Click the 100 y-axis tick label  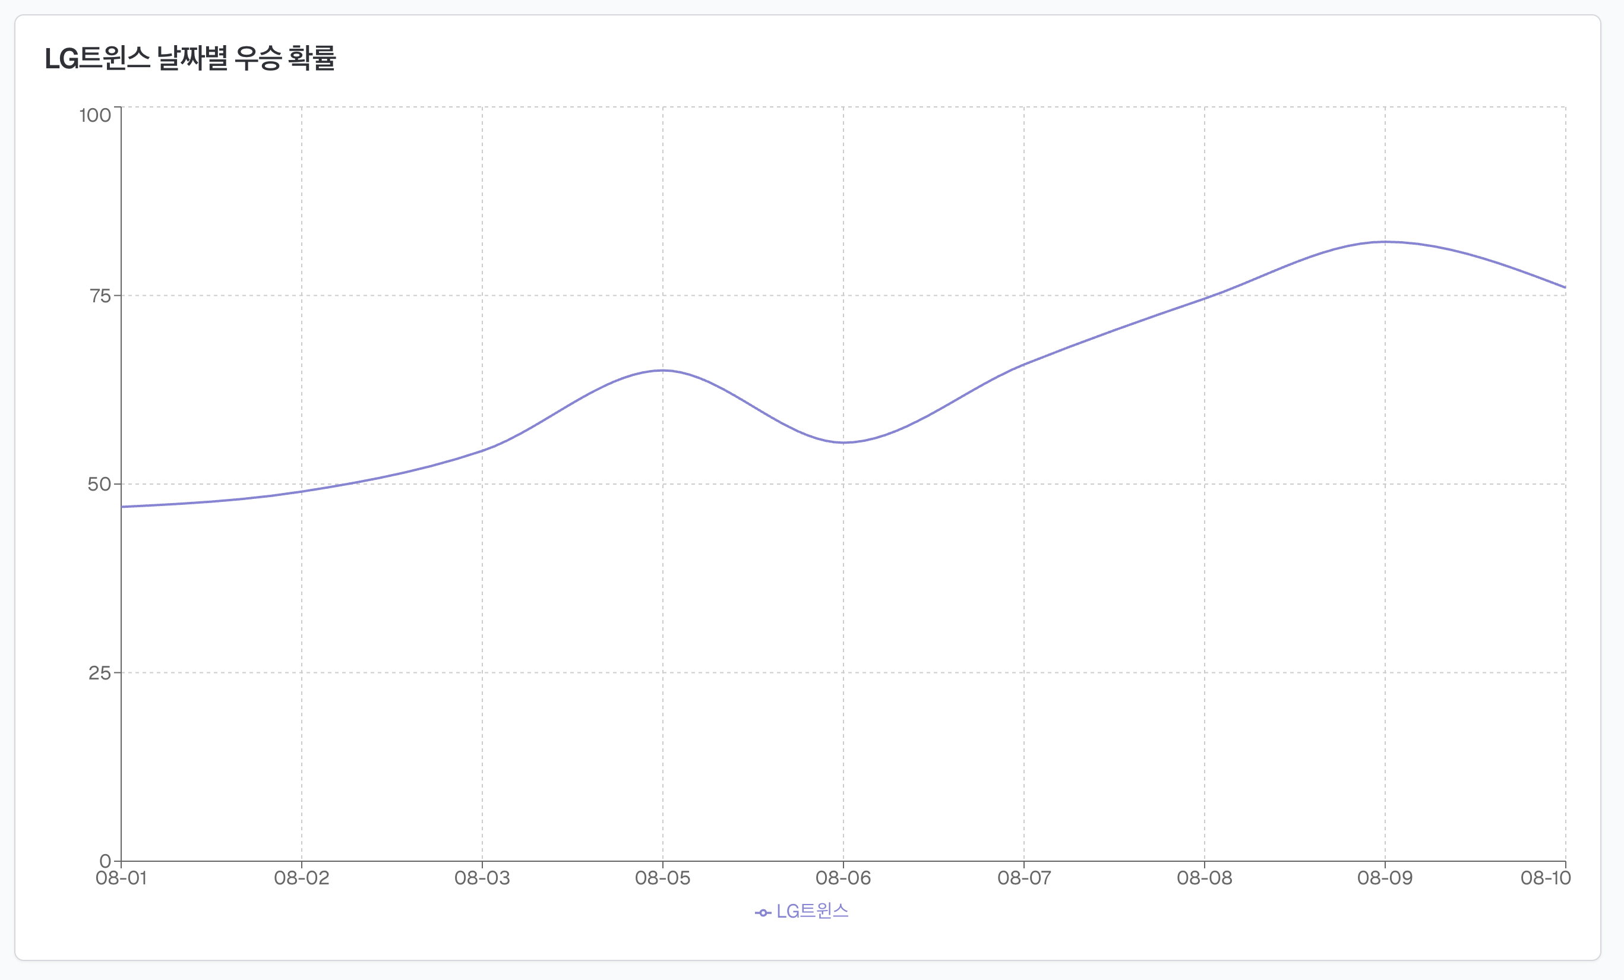coord(95,116)
